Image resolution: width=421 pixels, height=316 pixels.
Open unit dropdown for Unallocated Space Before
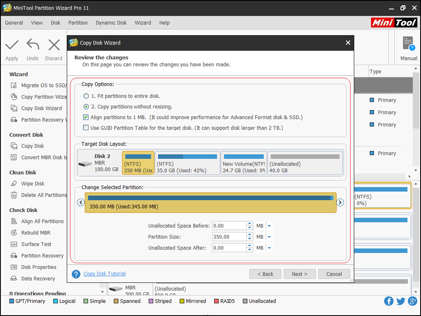coord(269,226)
